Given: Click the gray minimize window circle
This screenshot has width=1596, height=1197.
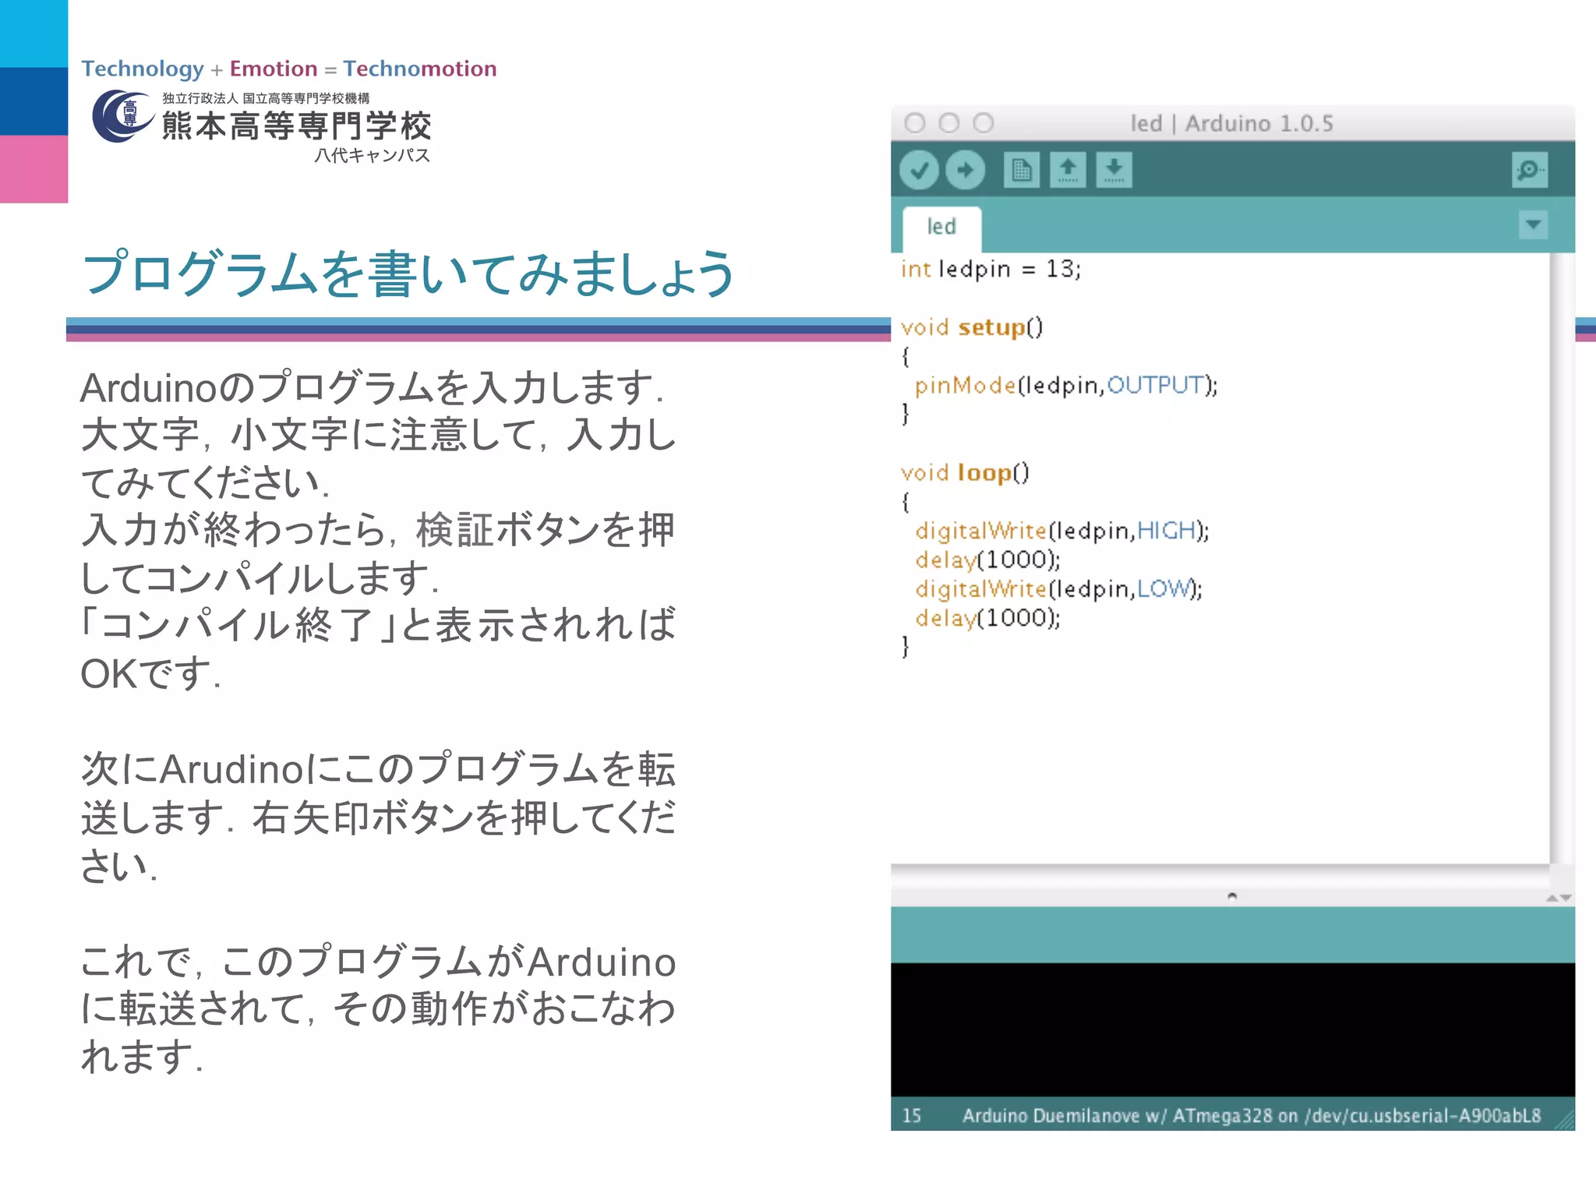Looking at the screenshot, I should point(949,123).
